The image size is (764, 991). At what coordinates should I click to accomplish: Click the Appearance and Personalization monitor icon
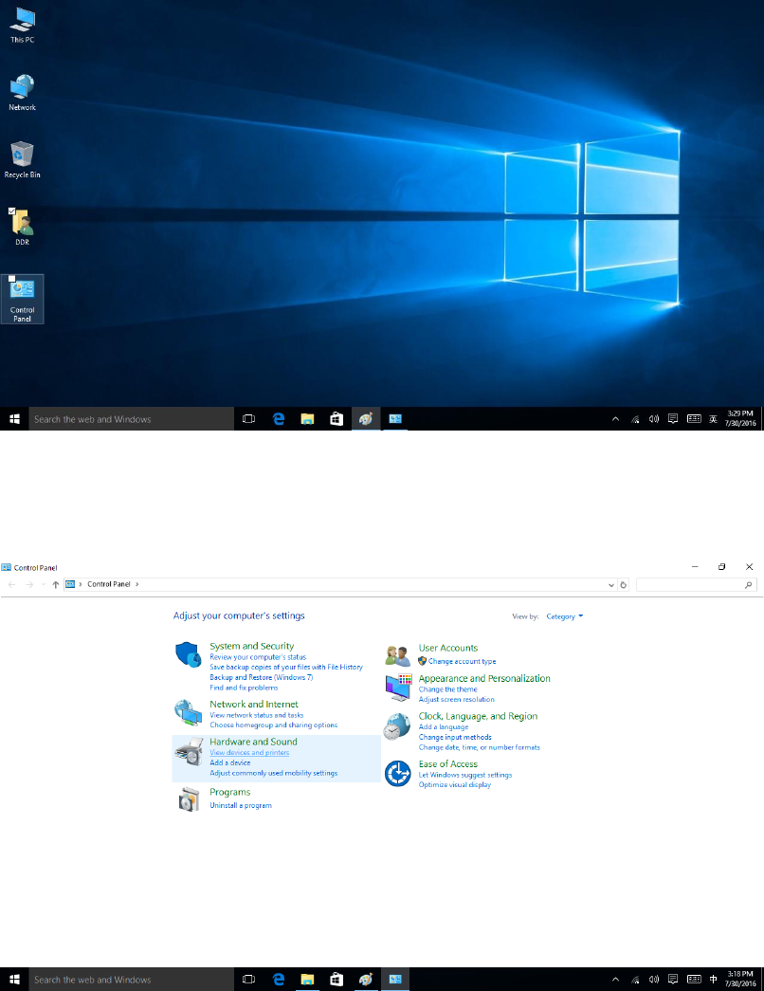398,688
